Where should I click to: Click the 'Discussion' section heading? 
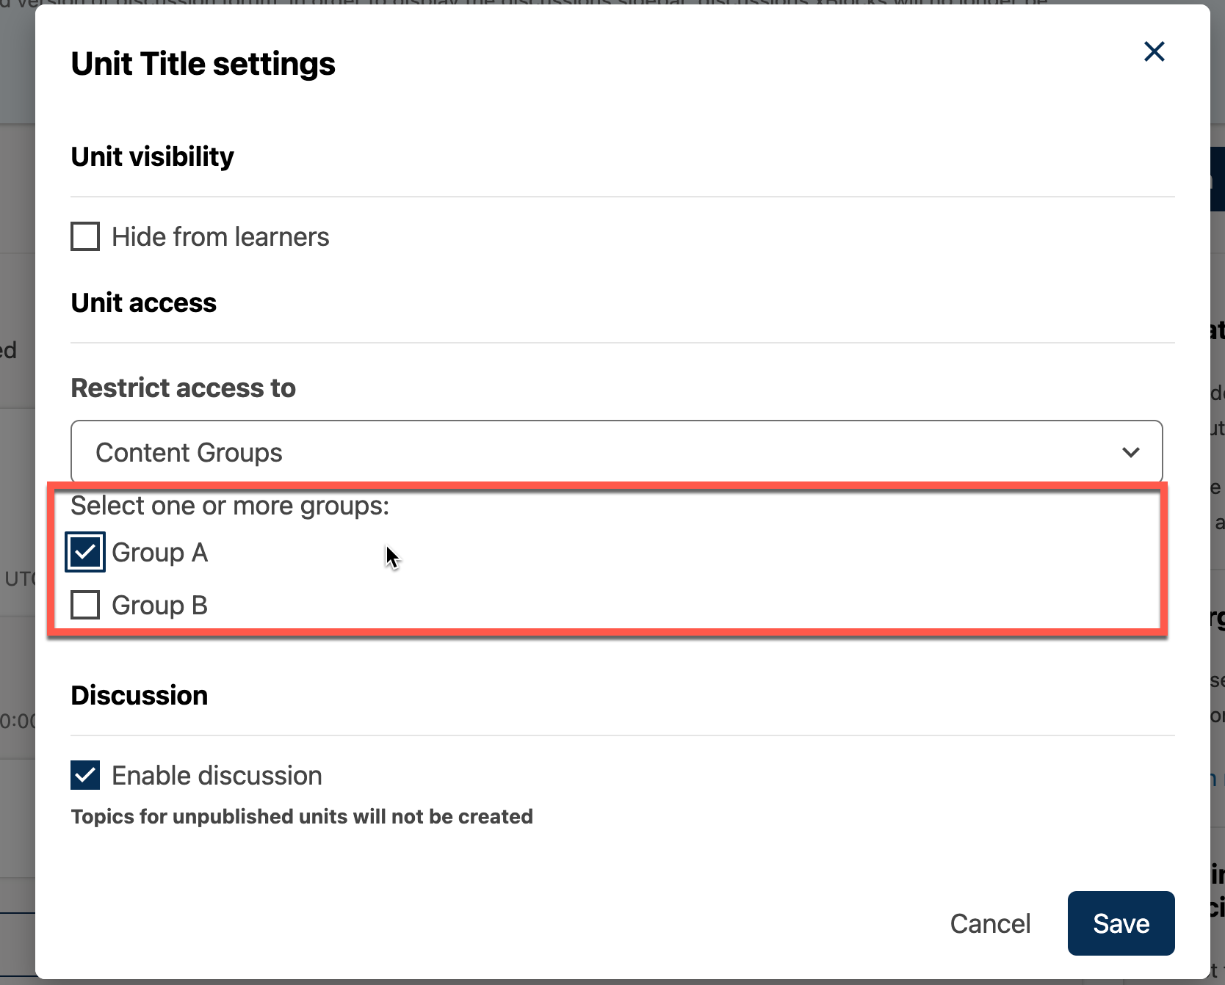(x=139, y=695)
